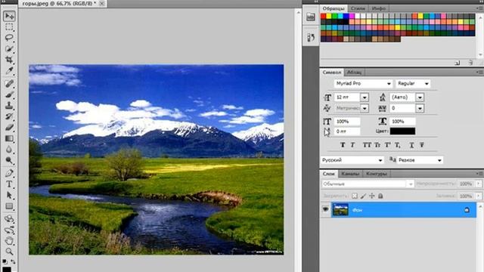
Task: Select the Clone Stamp tool
Action: pyautogui.click(x=9, y=106)
